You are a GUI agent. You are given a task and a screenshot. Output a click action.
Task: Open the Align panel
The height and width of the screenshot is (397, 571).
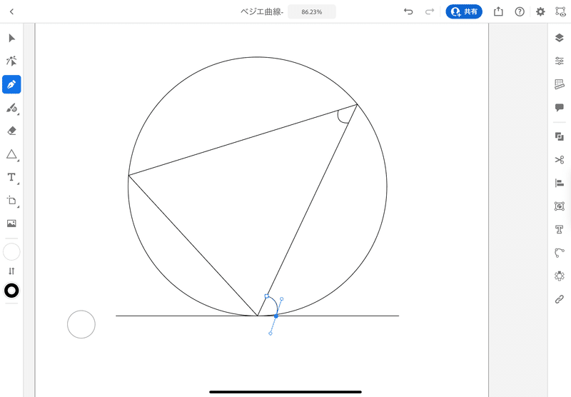560,183
